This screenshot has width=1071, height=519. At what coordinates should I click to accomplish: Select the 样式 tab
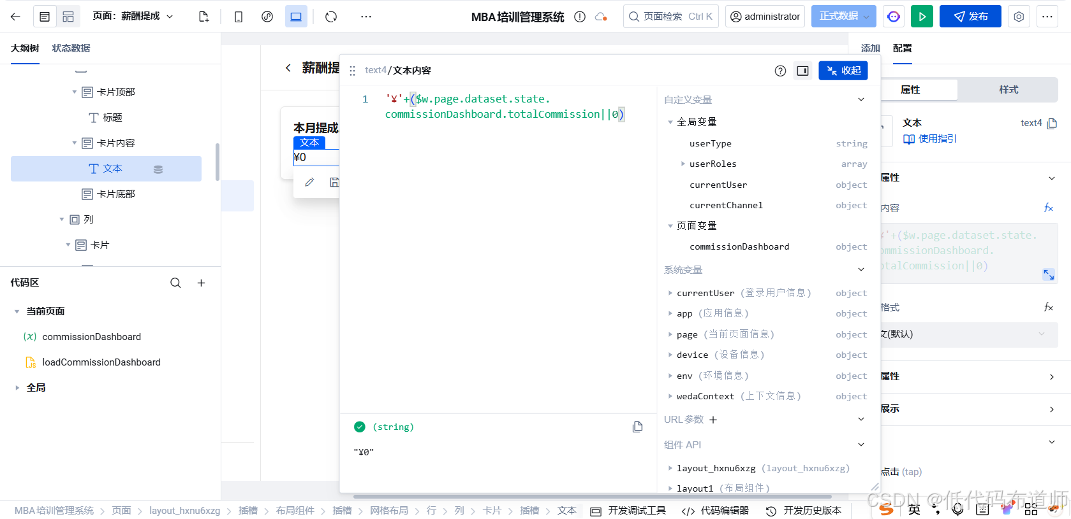pos(1008,90)
